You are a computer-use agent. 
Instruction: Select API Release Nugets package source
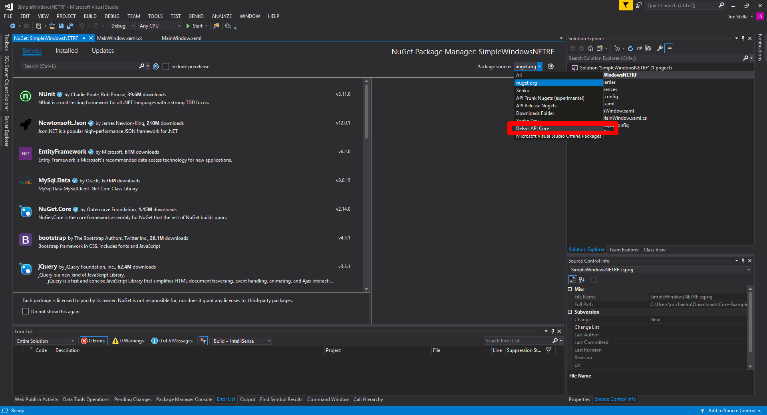(558, 106)
